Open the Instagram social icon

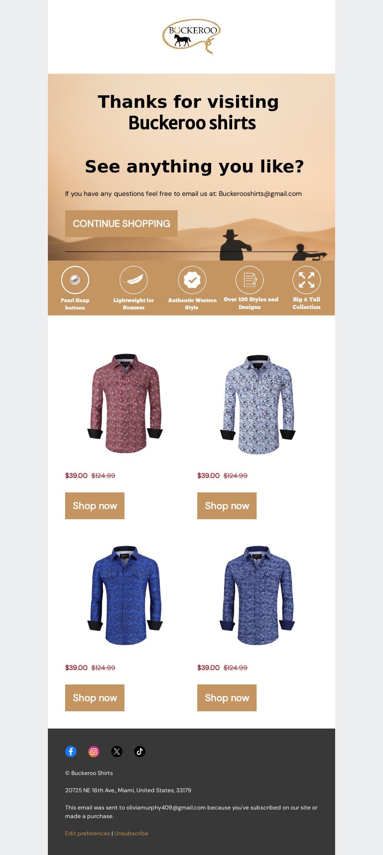pos(94,752)
